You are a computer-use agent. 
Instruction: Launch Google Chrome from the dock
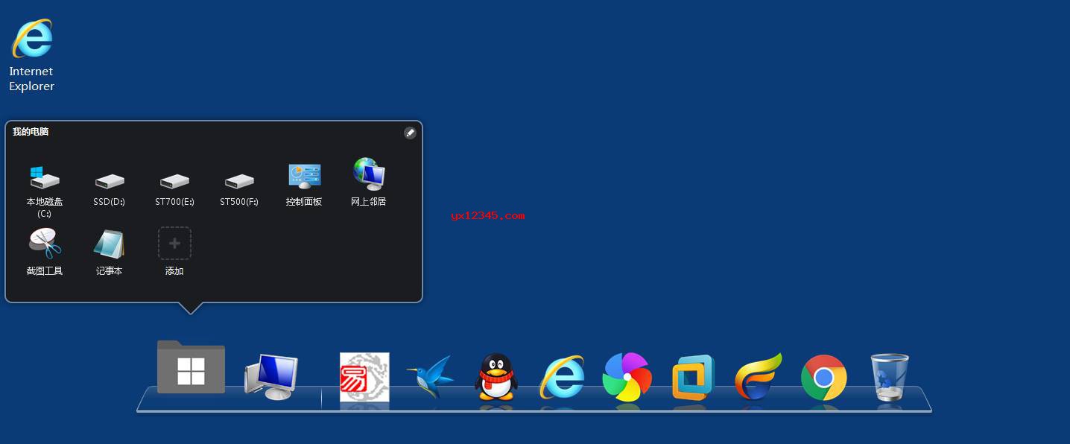pos(824,378)
